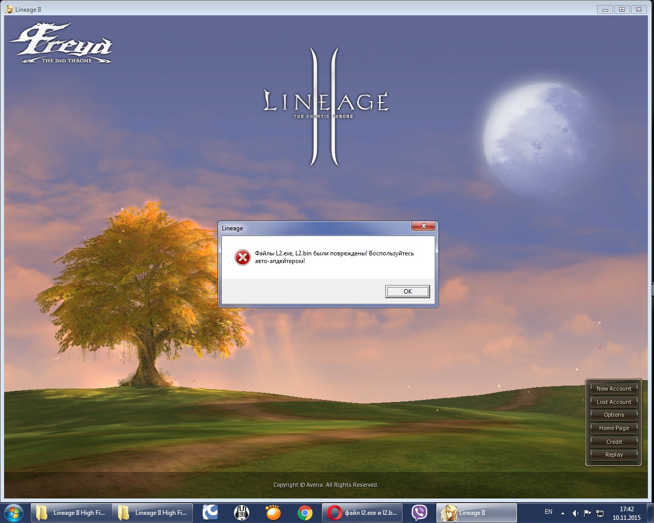Open the orange round taskbar app icon
Screen dimensions: 654x523
point(273,512)
